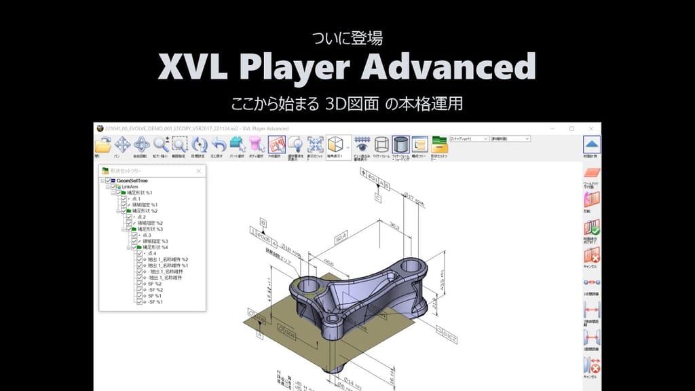Open a file with the Open icon
This screenshot has height=391, width=695.
[x=104, y=145]
